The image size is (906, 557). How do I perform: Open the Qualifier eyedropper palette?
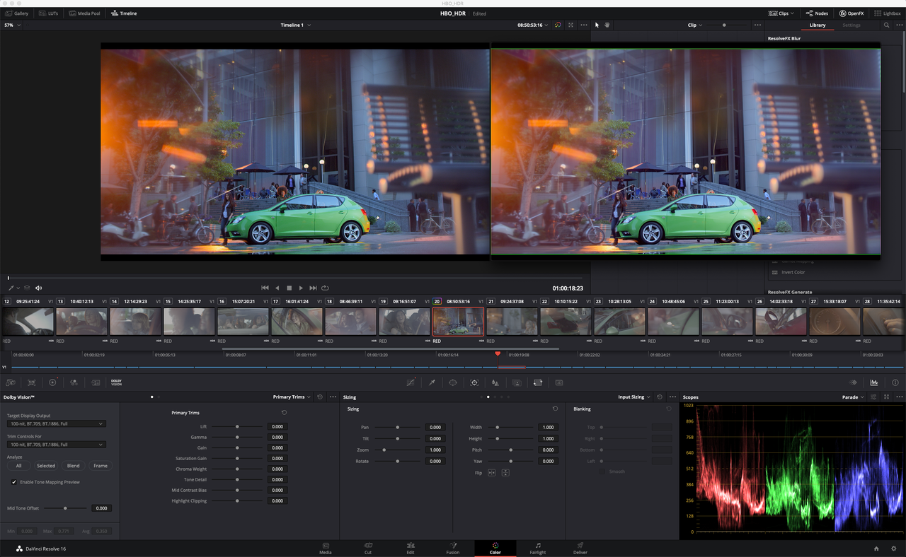click(x=432, y=382)
